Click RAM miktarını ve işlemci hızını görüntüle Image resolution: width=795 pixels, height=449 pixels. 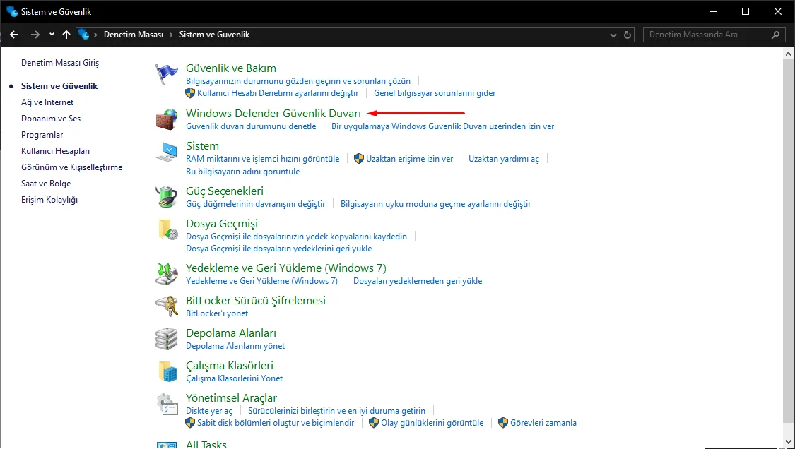(263, 159)
